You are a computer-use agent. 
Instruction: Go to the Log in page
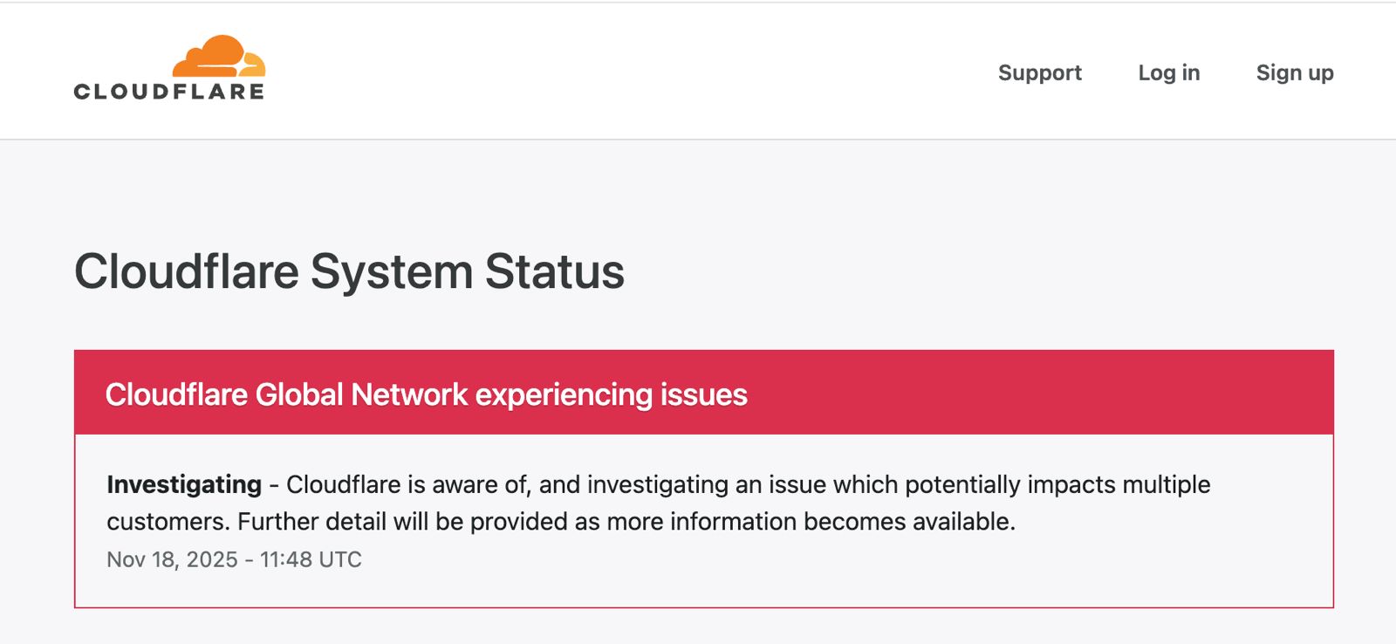coord(1168,72)
